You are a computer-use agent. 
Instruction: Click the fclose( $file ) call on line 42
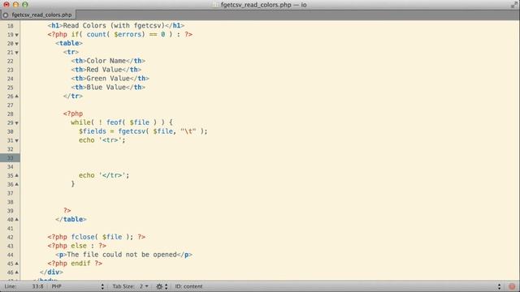tap(102, 237)
